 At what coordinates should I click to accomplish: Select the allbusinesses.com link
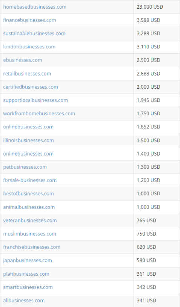pos(24,301)
